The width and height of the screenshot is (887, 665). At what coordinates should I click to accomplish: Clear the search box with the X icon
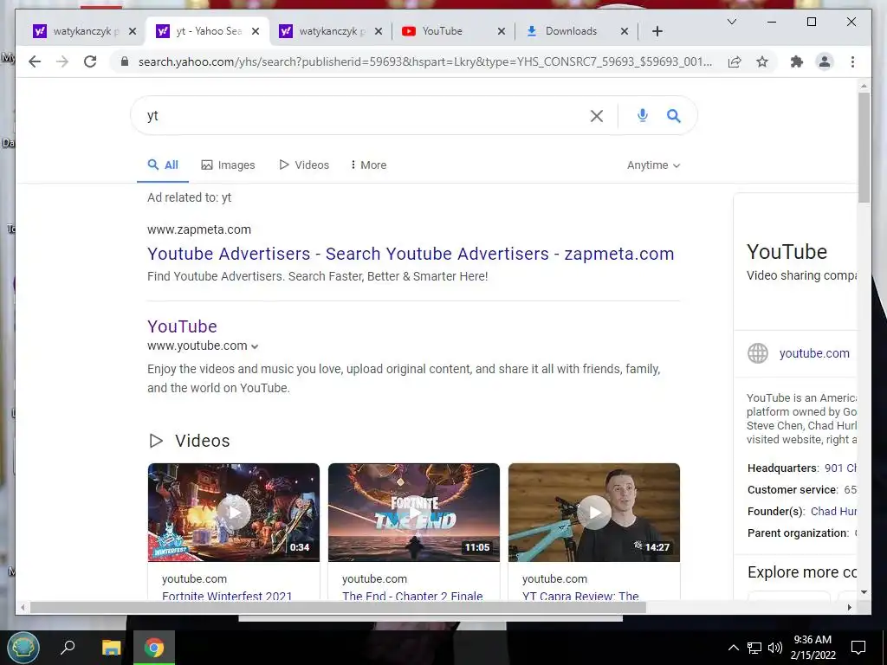pyautogui.click(x=596, y=116)
